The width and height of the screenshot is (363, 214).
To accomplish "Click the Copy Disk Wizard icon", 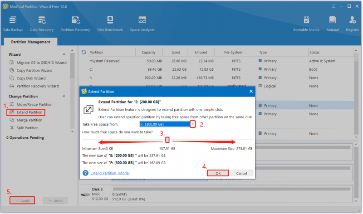I will 12,78.
